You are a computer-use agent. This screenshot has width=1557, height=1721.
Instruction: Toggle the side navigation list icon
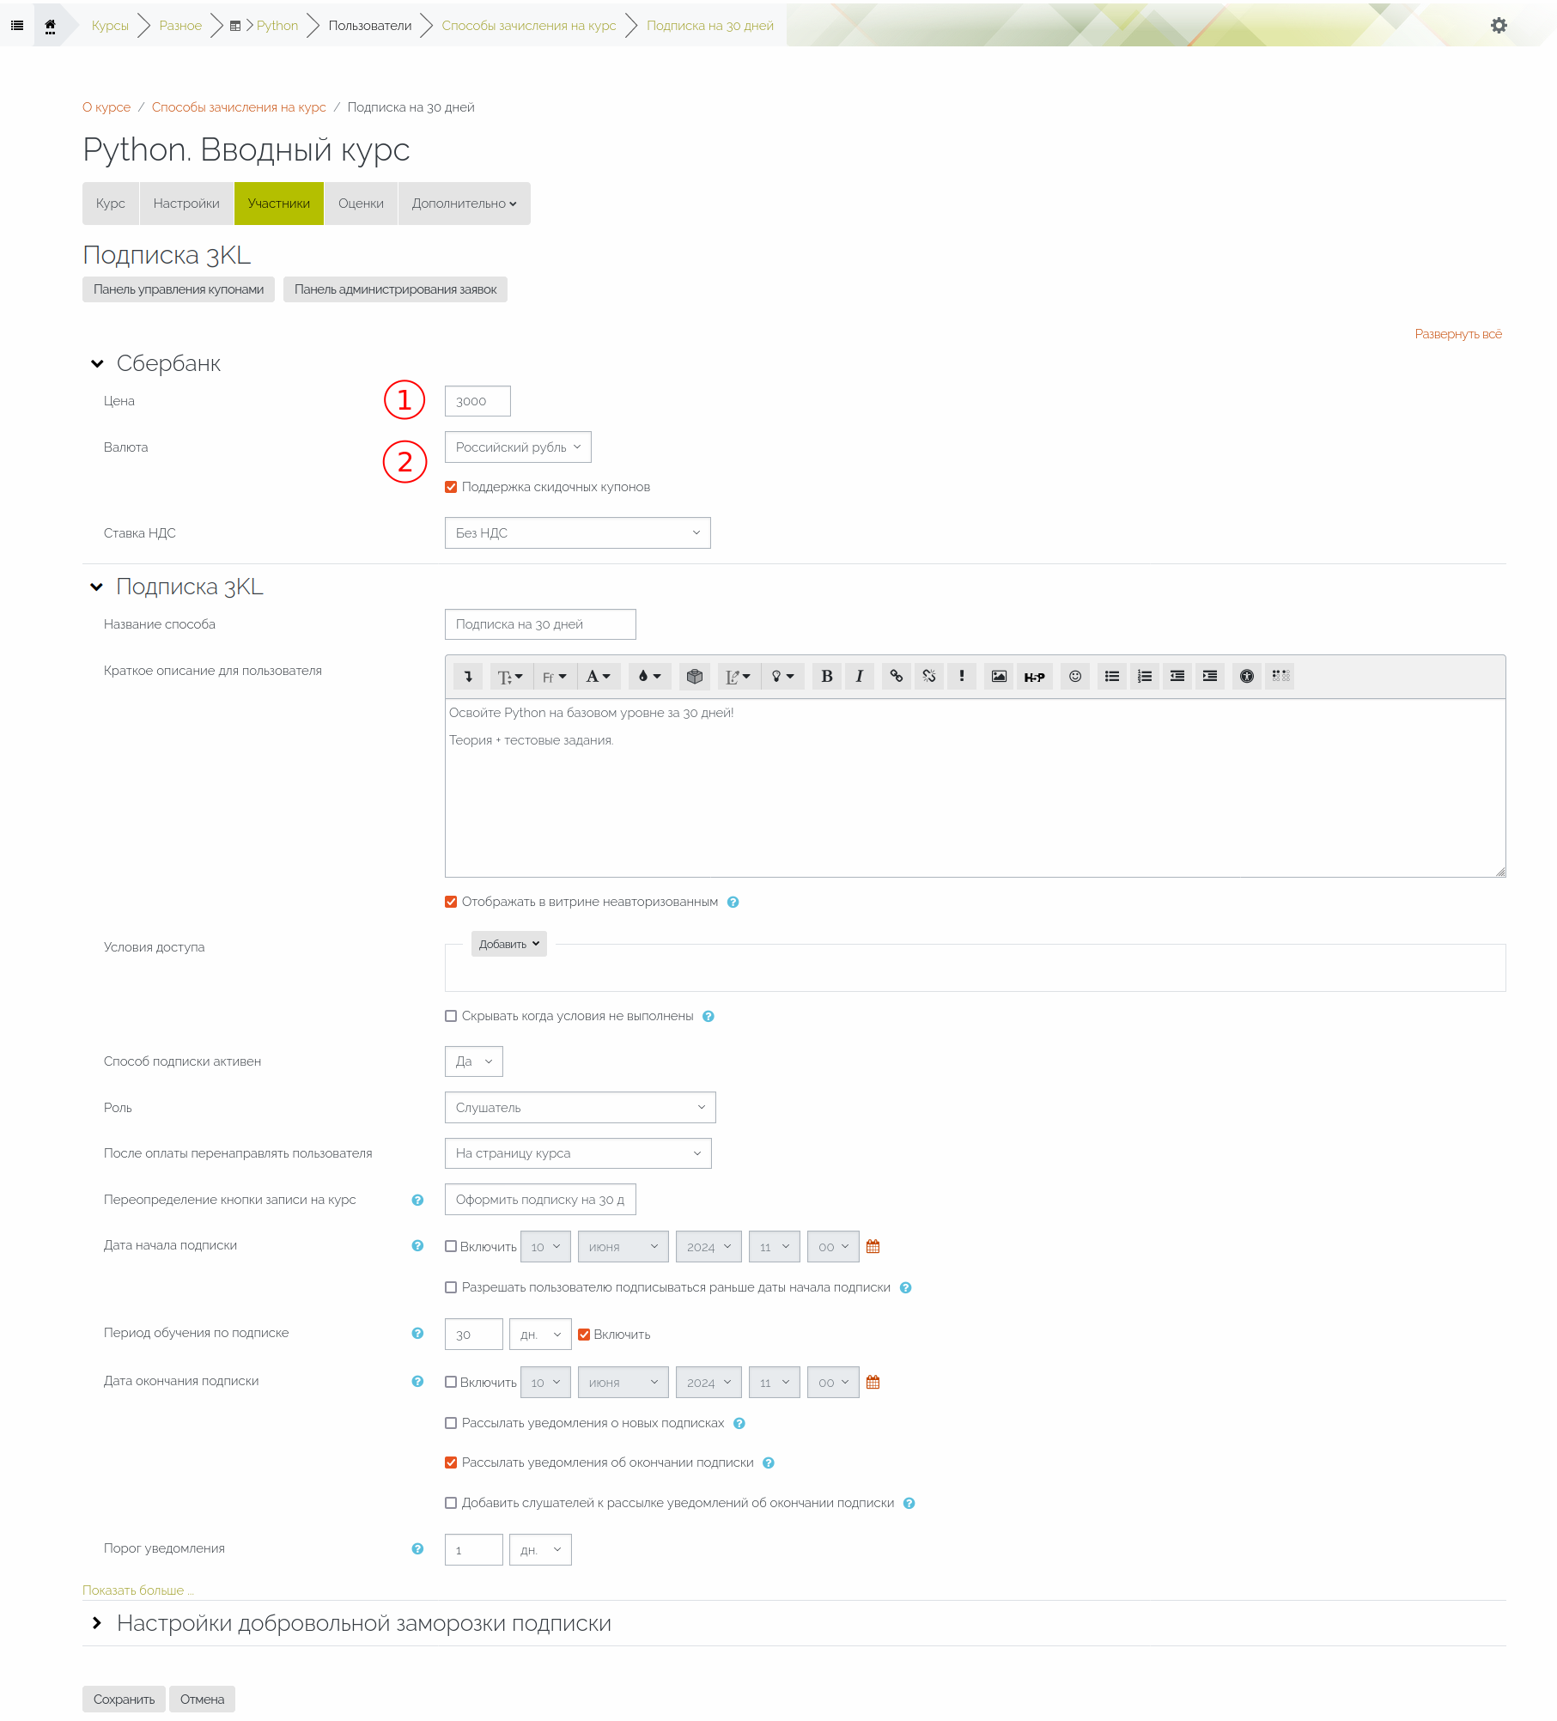point(16,26)
